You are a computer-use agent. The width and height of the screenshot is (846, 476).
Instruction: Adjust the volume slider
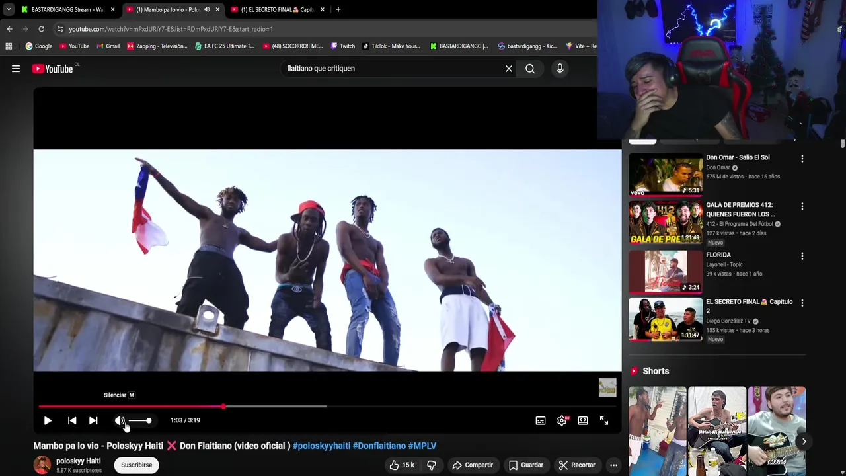(140, 420)
